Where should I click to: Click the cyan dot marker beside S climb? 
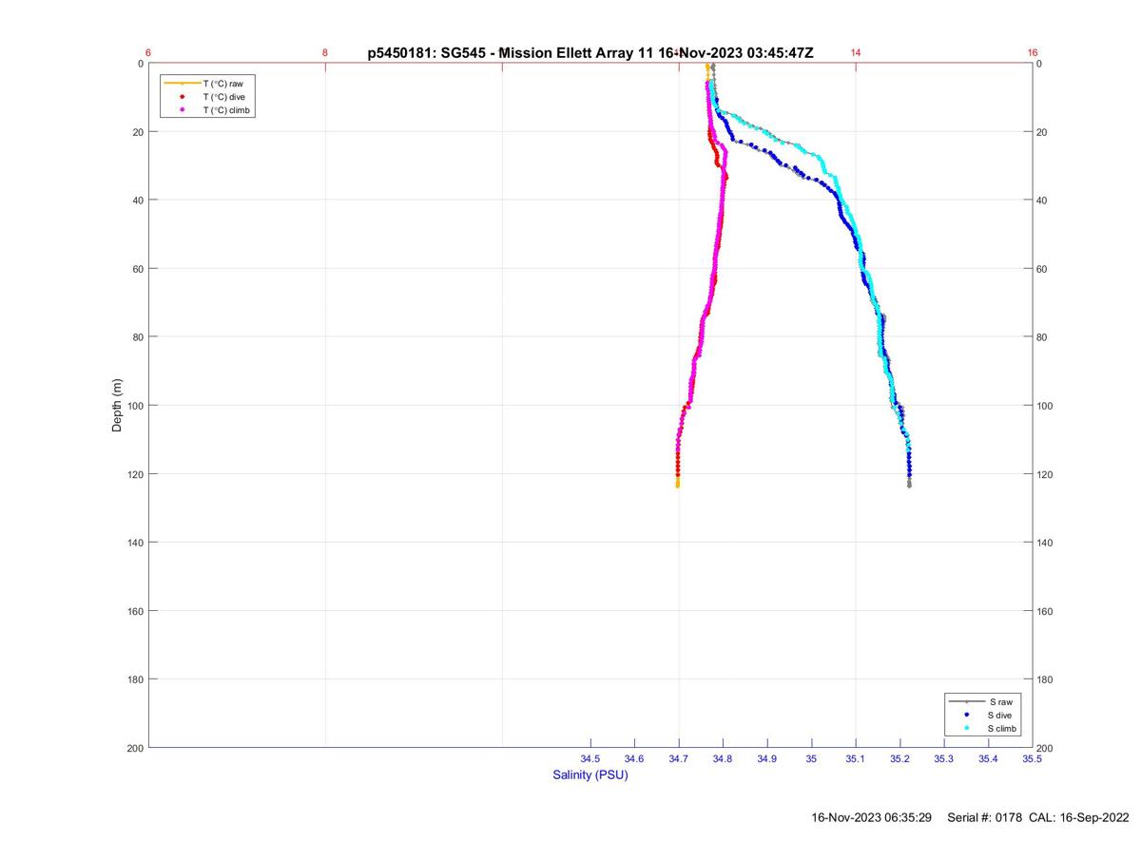[966, 728]
